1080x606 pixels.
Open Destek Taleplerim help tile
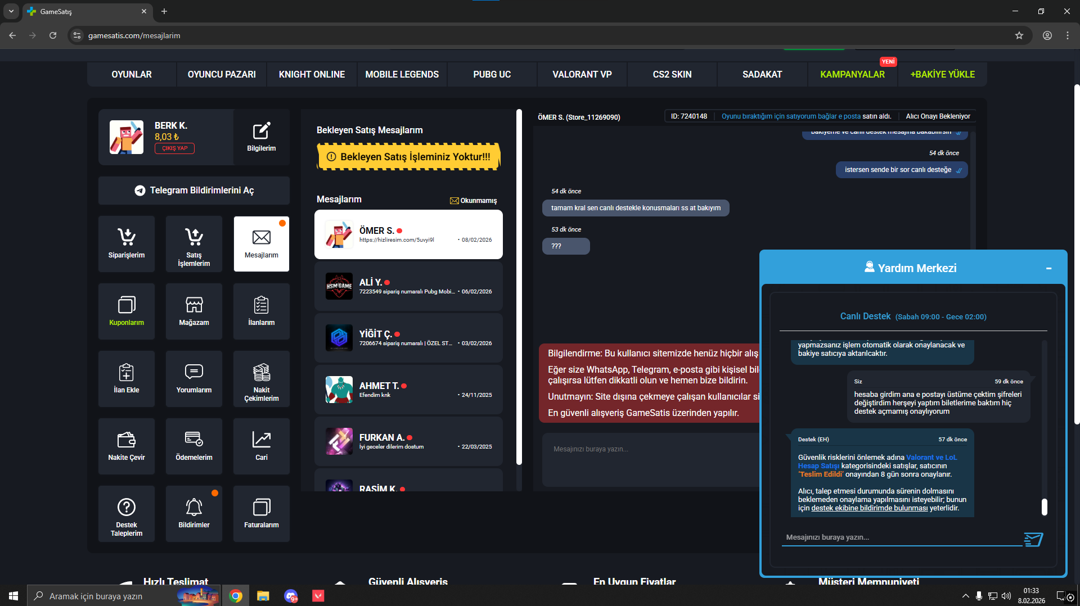tap(127, 514)
